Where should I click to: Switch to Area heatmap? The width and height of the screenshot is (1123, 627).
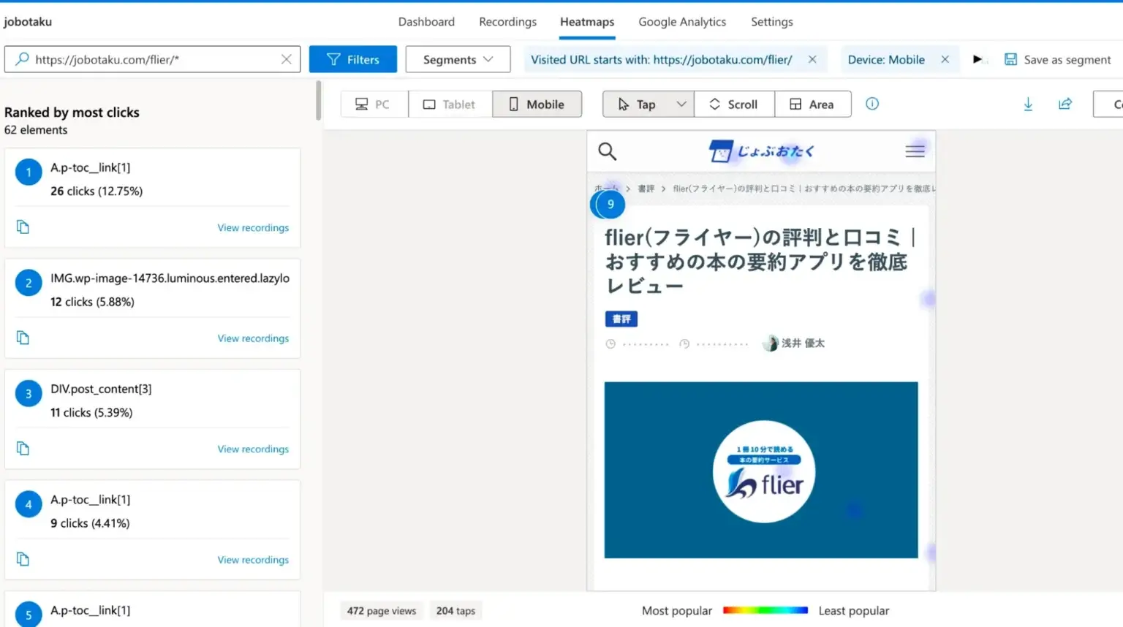812,104
